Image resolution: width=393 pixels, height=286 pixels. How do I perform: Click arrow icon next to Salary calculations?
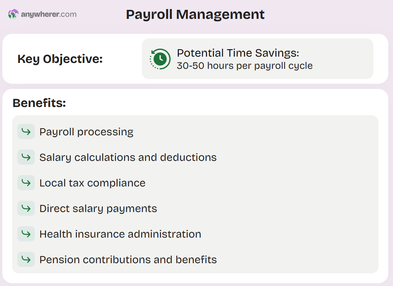[x=26, y=157]
